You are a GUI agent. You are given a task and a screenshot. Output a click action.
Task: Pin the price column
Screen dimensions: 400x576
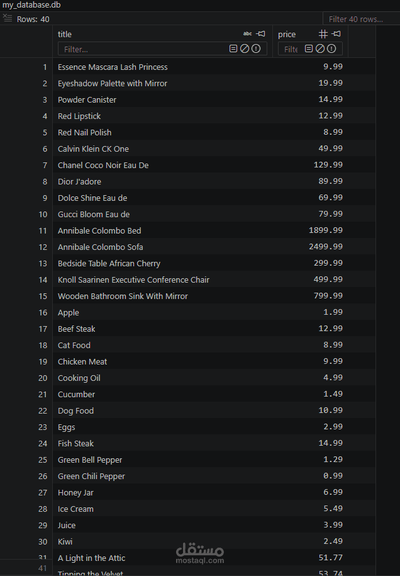point(336,34)
